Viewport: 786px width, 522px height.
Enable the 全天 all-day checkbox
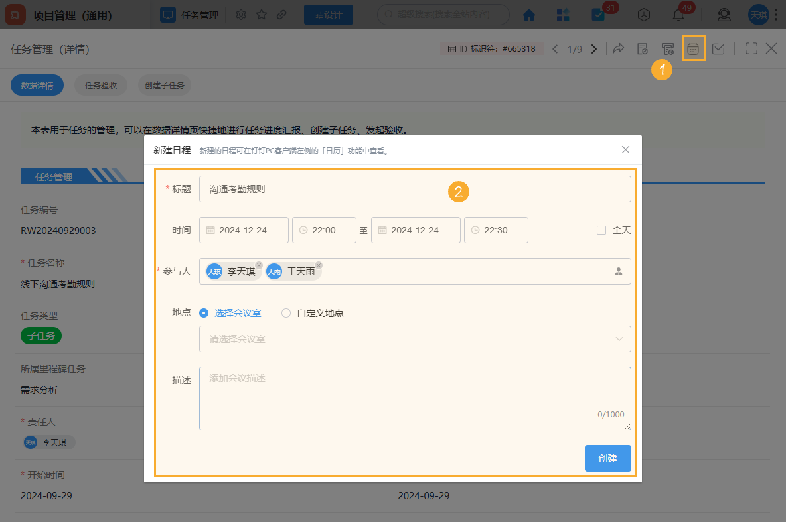point(601,230)
